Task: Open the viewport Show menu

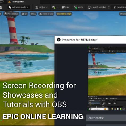Action: point(33,14)
